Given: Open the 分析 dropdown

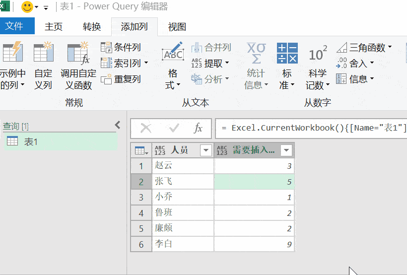Looking at the screenshot, I should point(210,79).
